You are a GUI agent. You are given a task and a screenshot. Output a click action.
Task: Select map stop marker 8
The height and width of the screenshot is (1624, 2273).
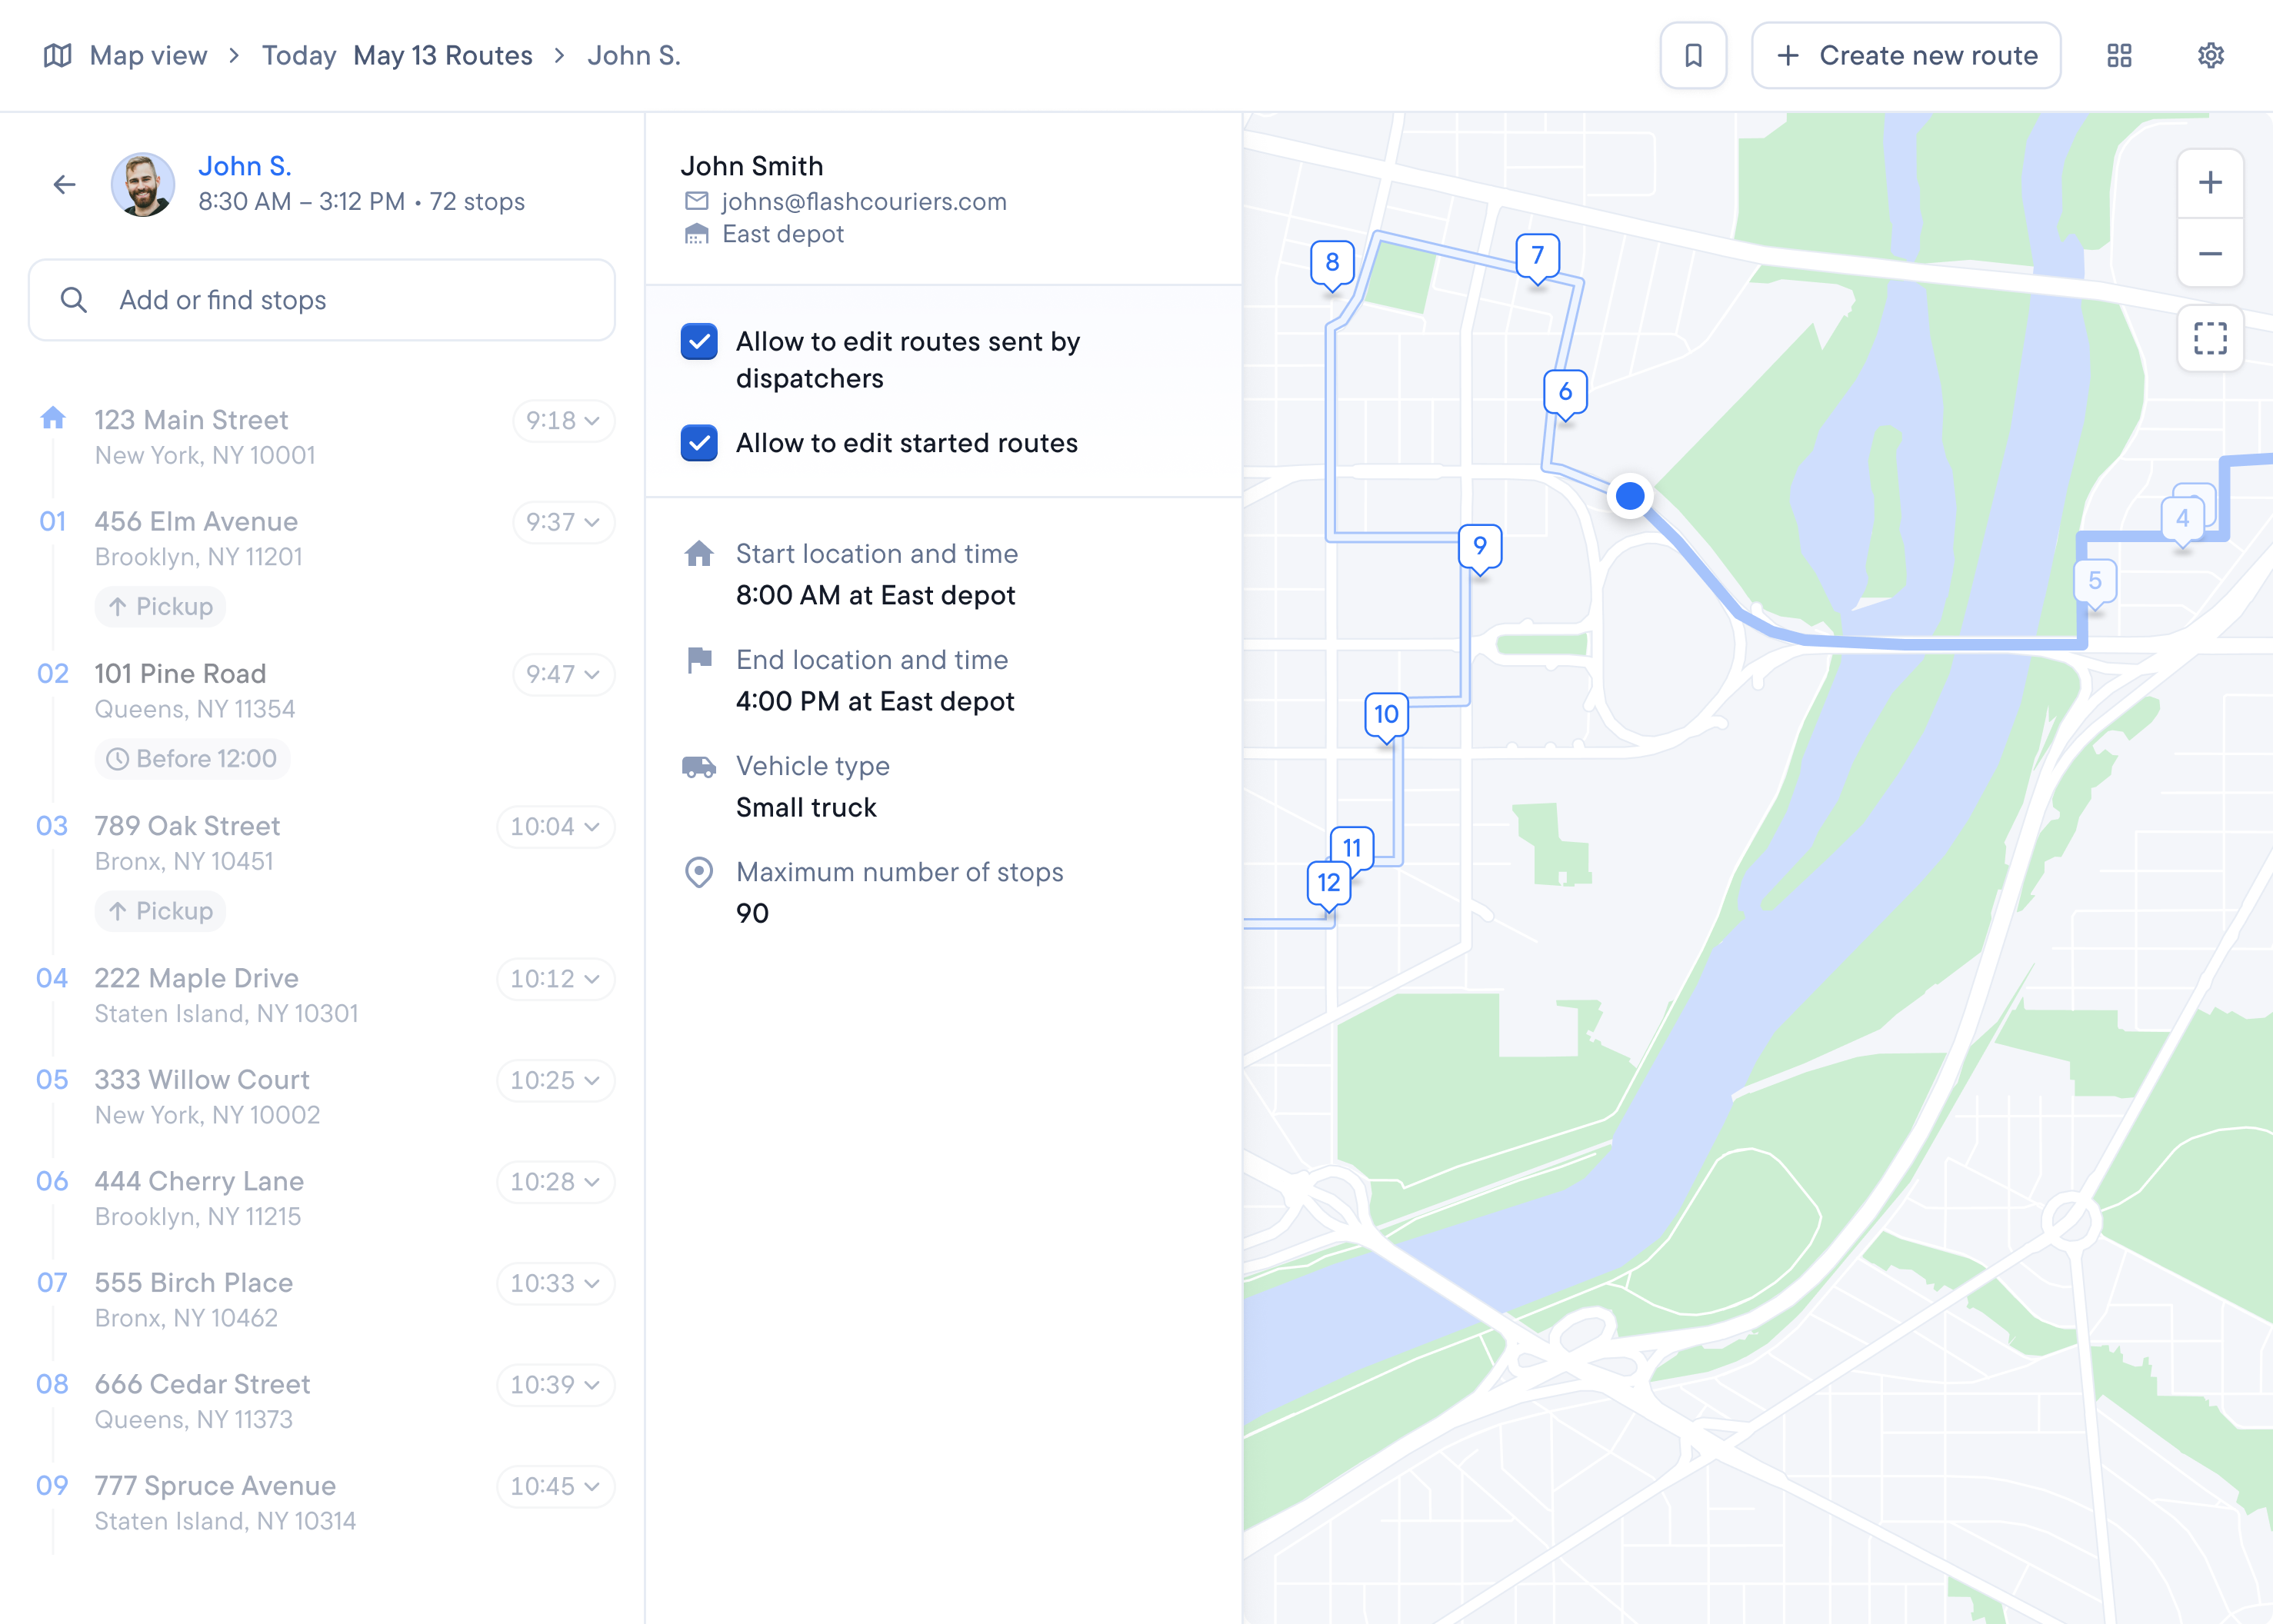point(1332,263)
